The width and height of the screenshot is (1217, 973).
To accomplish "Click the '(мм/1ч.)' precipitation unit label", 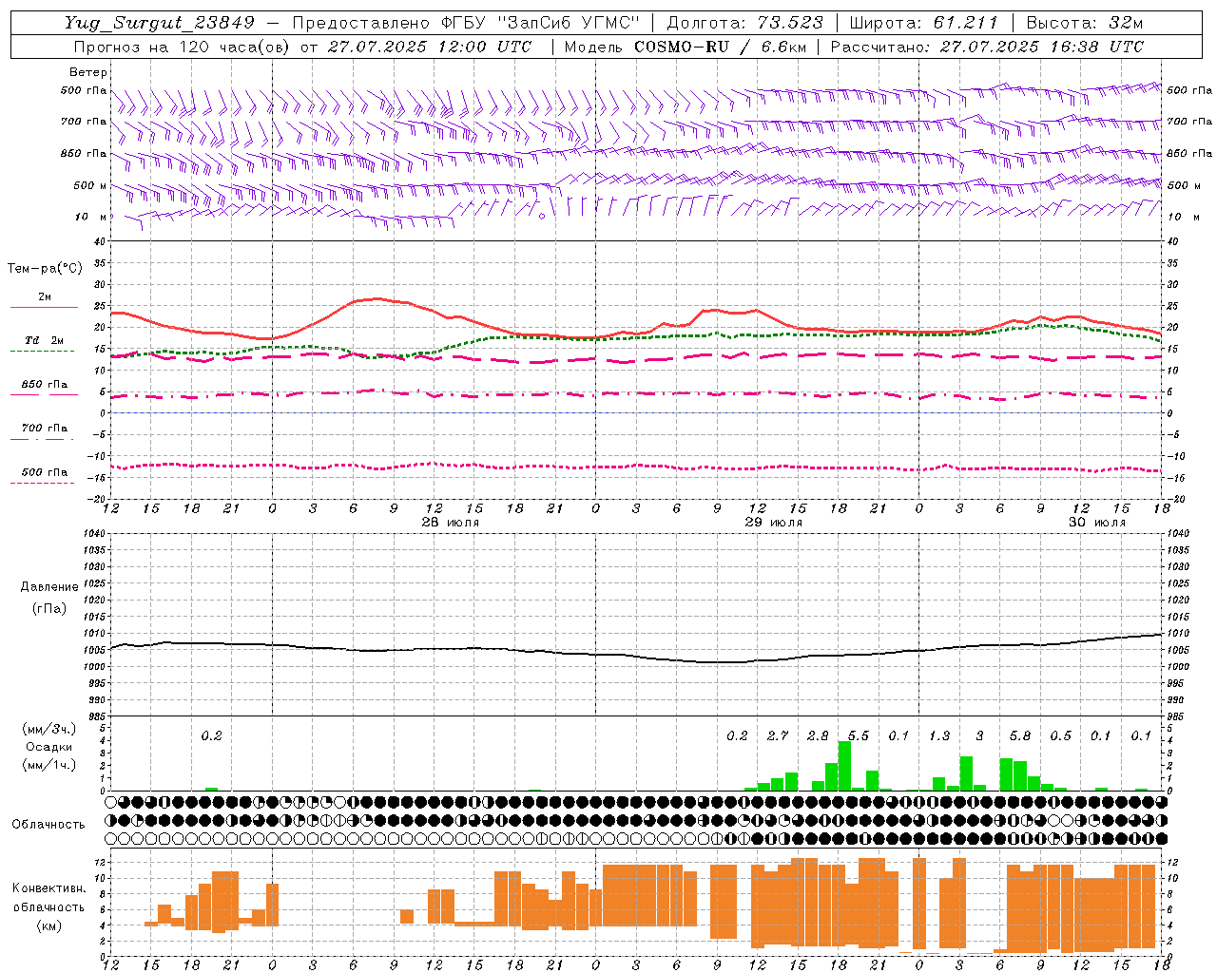I will pos(49,764).
